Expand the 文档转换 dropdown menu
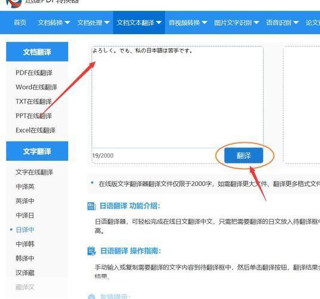Viewport: 320px width, 299px height. point(54,23)
